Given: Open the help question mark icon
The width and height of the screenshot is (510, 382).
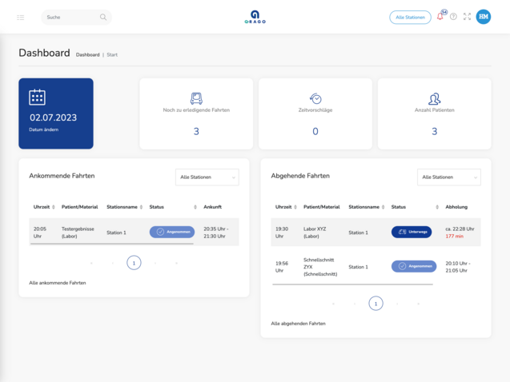Looking at the screenshot, I should click(453, 17).
